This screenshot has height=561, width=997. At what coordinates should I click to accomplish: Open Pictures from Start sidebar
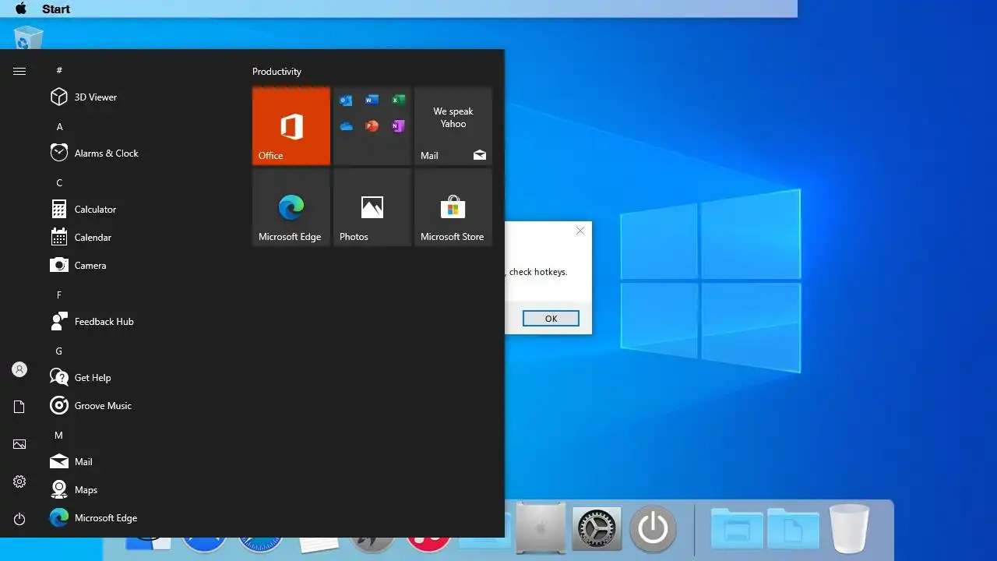pos(19,444)
